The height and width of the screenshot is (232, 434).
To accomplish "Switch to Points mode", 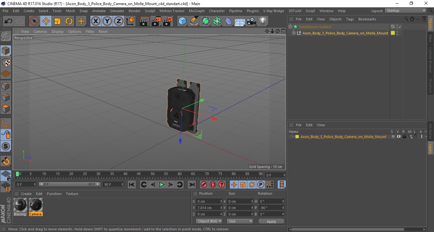I will pyautogui.click(x=6, y=85).
